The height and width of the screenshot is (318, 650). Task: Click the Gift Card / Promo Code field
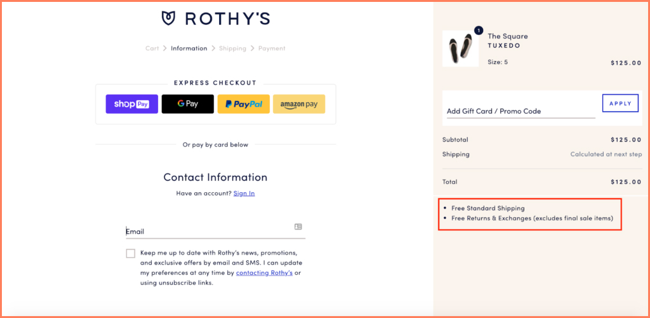(521, 111)
